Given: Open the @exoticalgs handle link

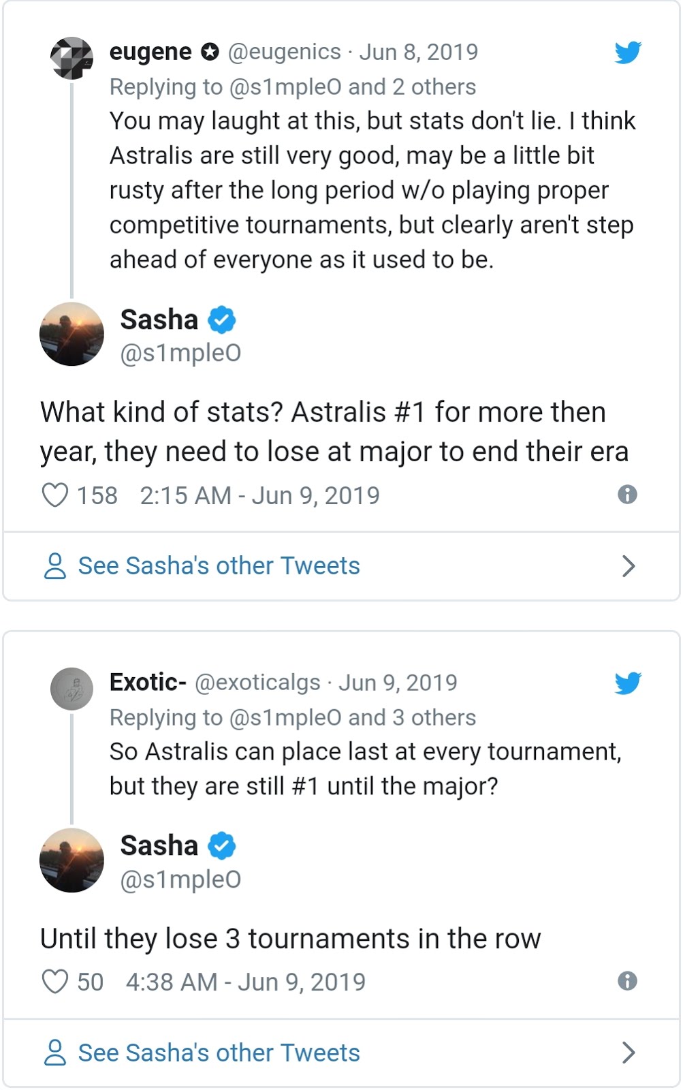Looking at the screenshot, I should point(257,683).
